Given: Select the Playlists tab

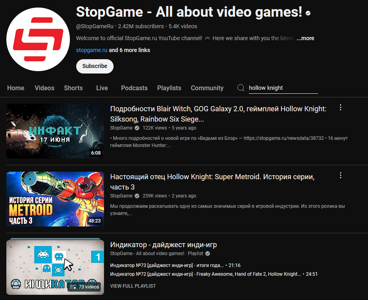Looking at the screenshot, I should tap(169, 88).
